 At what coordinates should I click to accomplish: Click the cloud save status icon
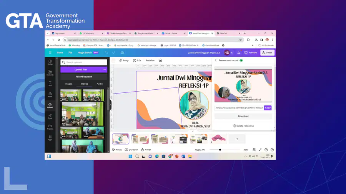[122, 53]
